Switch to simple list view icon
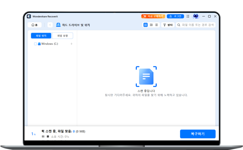243x150 pixels. pos(156,25)
